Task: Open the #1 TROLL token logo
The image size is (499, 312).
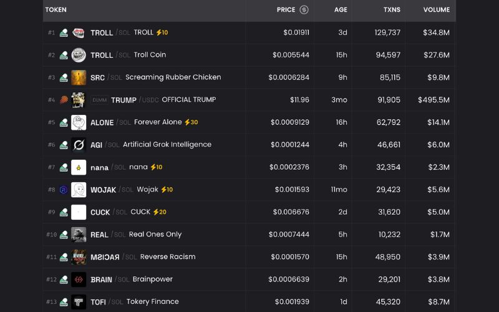Action: tap(79, 33)
